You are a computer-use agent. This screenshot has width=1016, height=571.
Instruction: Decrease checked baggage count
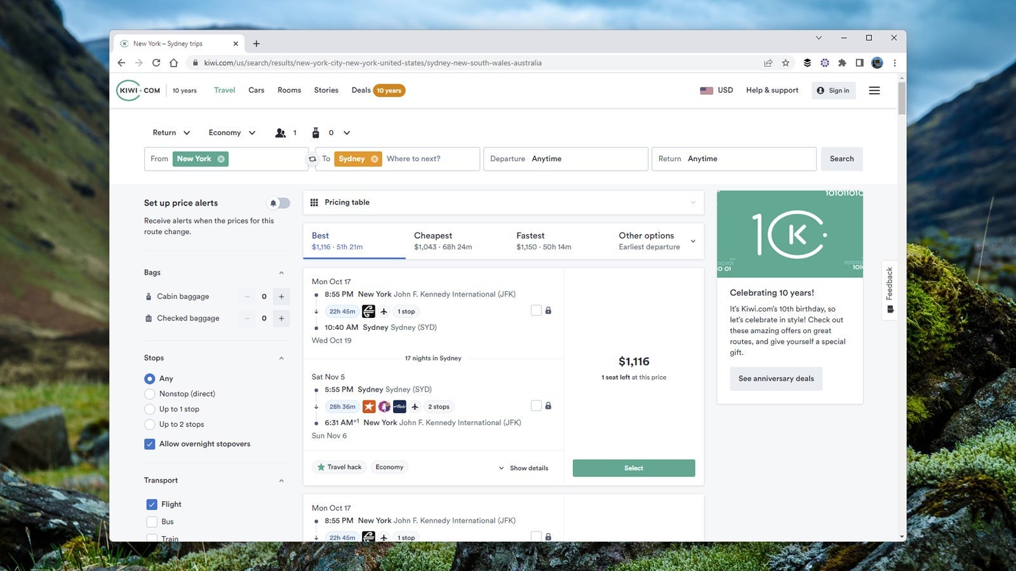[x=247, y=318]
